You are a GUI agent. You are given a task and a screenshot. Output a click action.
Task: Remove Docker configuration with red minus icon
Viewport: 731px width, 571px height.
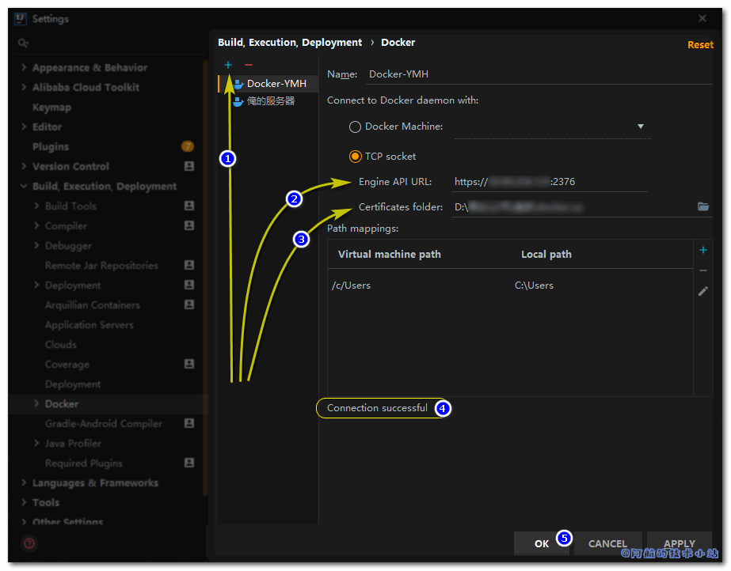249,65
